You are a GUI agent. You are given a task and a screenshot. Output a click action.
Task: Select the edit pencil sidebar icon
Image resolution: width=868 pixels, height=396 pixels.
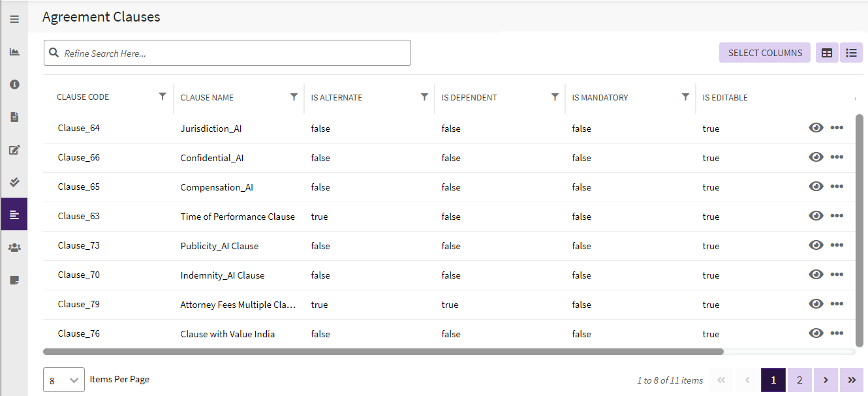(14, 149)
